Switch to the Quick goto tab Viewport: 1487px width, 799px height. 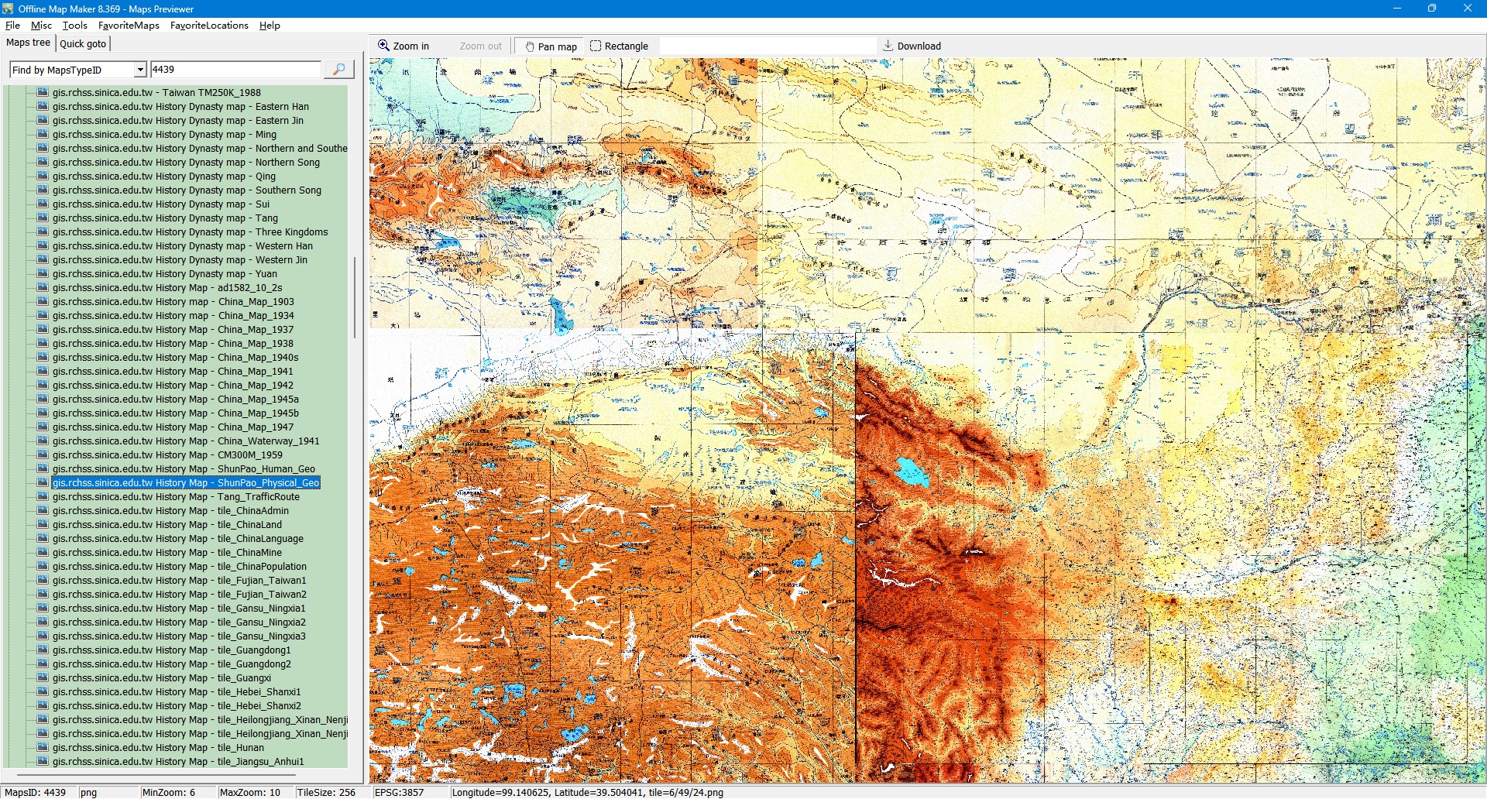click(x=83, y=44)
